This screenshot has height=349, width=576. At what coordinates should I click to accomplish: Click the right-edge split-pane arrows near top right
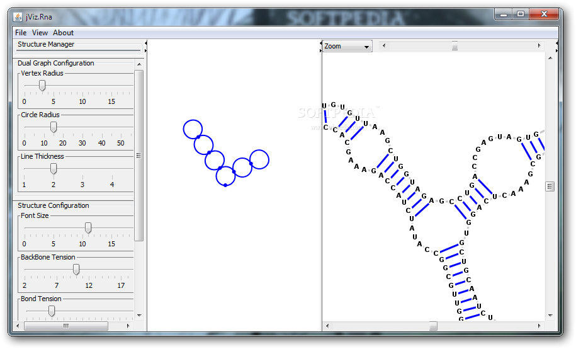click(x=556, y=47)
